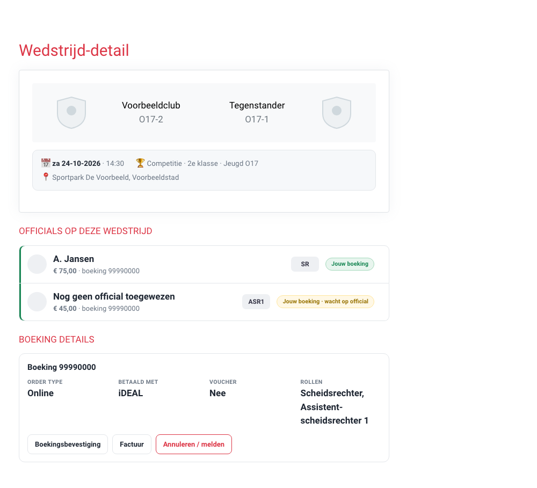Click the Voucher value 'Nee'

[217, 393]
